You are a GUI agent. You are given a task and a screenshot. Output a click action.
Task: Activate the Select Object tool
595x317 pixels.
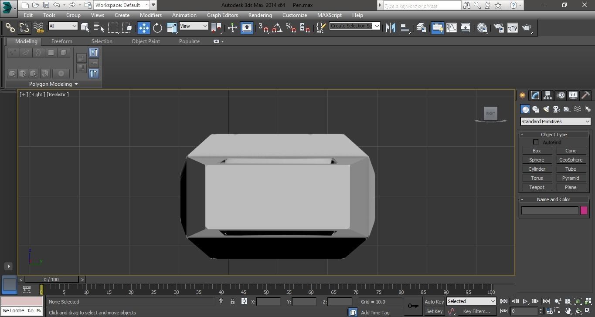[85, 28]
